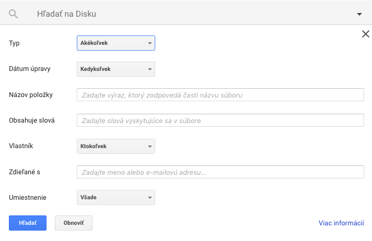
Task: Expand the Vlastník dropdown Ktokoľvek
Action: (x=116, y=146)
